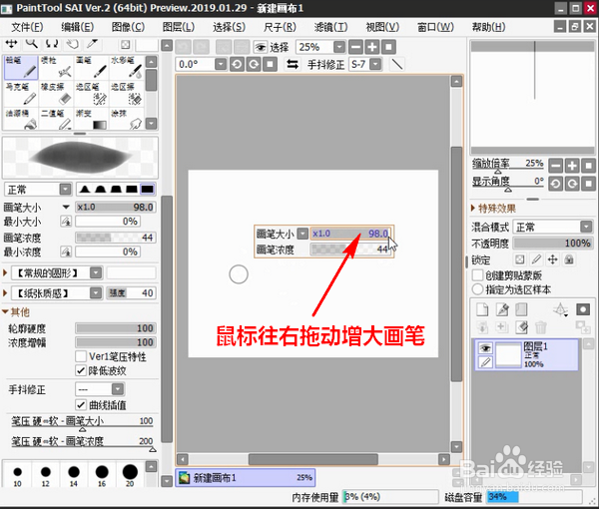599x509 pixels.
Task: Toggle Ver1笔压特性 checkbox
Action: [x=81, y=356]
